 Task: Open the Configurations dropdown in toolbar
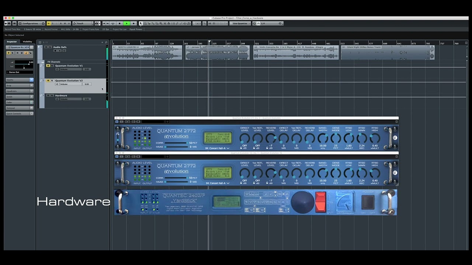[x=32, y=23]
